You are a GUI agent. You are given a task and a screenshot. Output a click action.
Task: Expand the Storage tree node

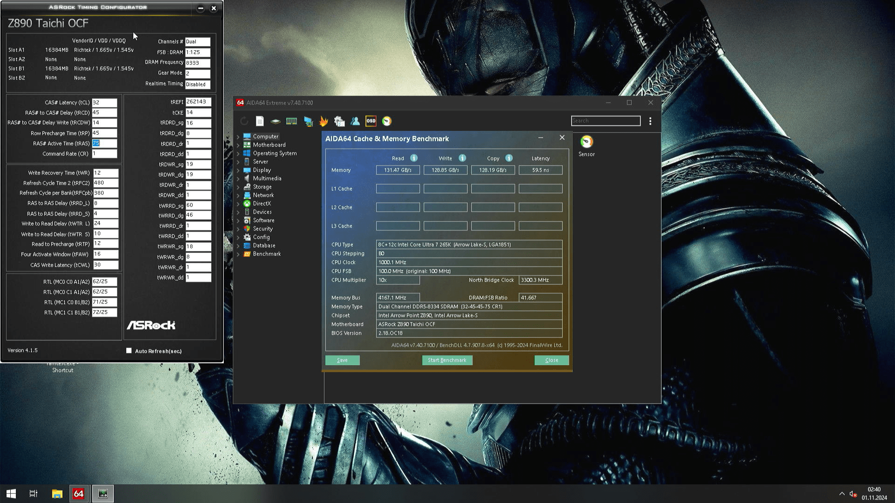(x=238, y=187)
